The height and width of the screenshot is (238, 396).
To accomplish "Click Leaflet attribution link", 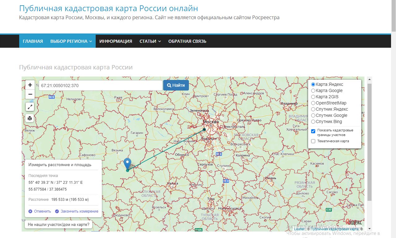I will point(299,229).
